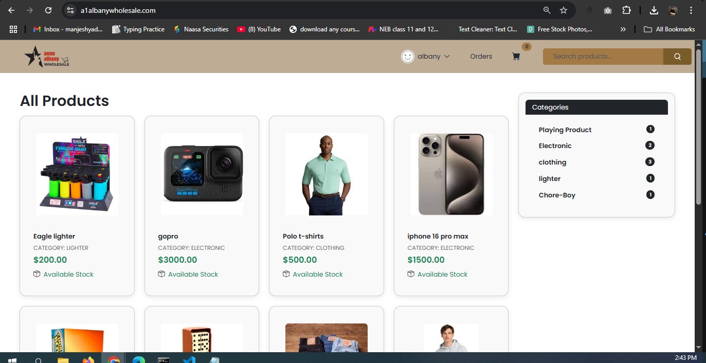Image resolution: width=706 pixels, height=363 pixels.
Task: Open the Naasa Securities bookmark
Action: (201, 29)
